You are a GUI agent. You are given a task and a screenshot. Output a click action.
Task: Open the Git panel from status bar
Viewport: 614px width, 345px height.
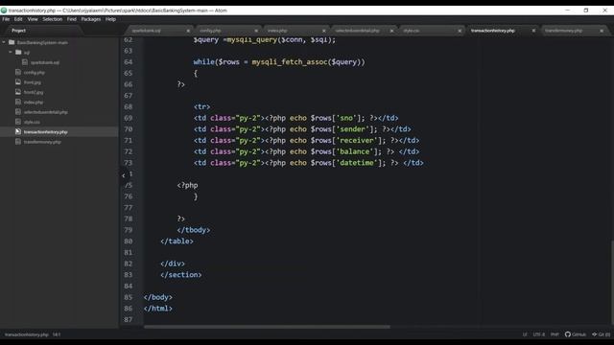click(602, 334)
